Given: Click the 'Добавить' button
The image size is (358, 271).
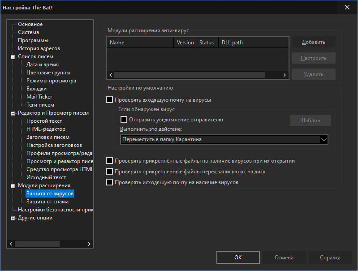Looking at the screenshot, I should point(314,42).
